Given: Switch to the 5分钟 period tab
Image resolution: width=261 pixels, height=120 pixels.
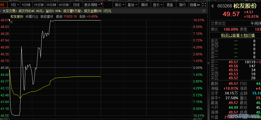Looking at the screenshot, I should pyautogui.click(x=26, y=5).
